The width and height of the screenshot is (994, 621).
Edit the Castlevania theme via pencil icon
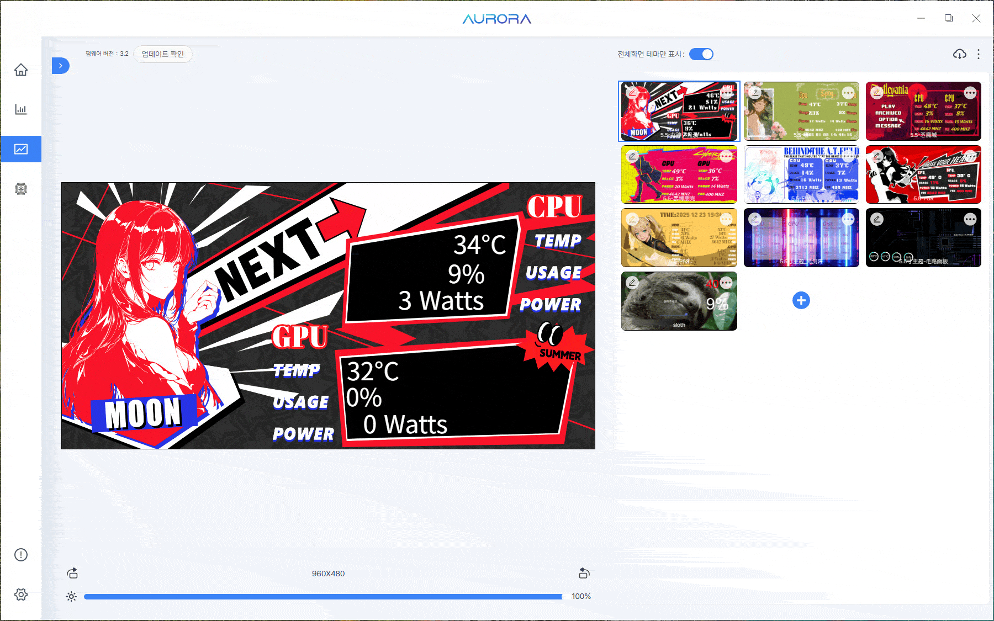coord(877,93)
